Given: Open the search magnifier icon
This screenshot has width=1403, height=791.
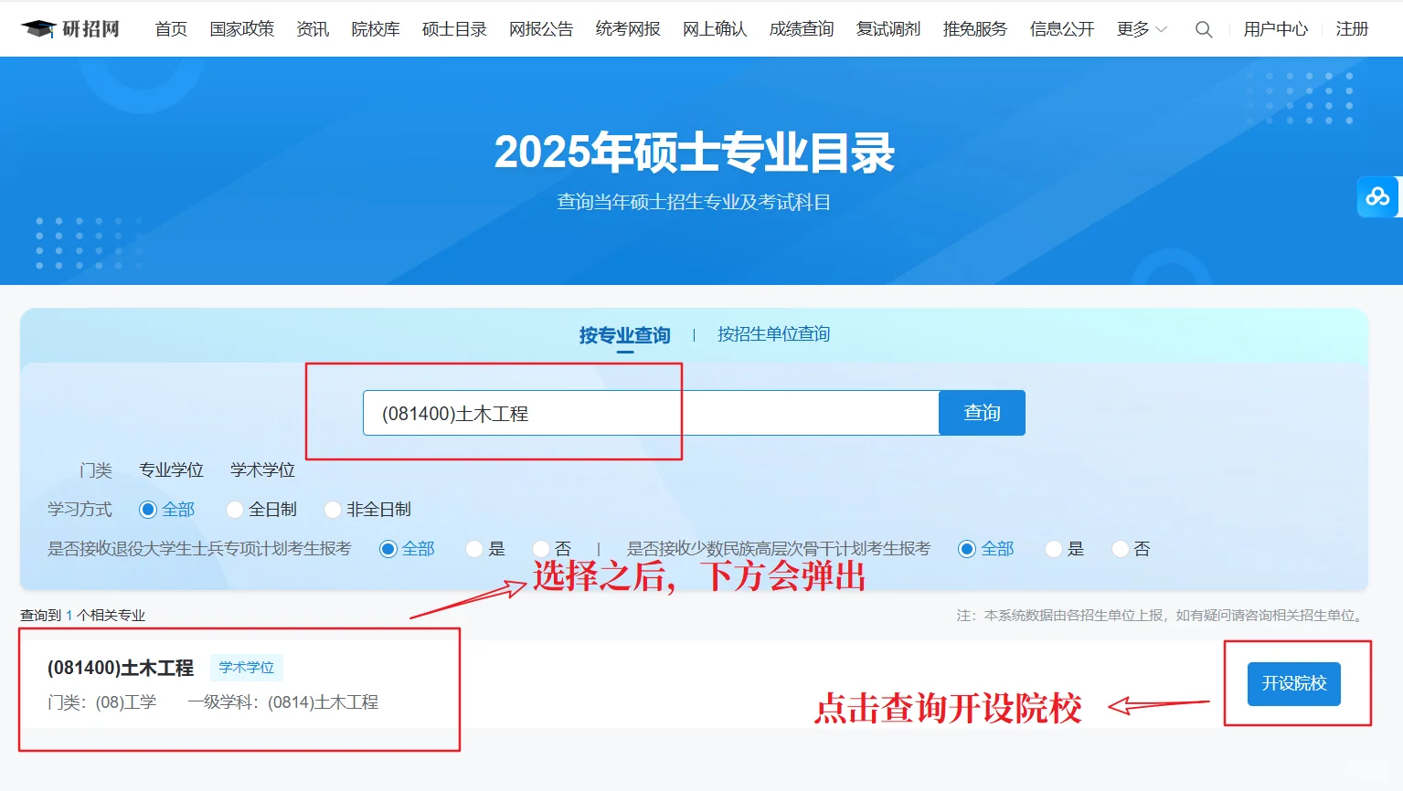Looking at the screenshot, I should [x=1203, y=29].
